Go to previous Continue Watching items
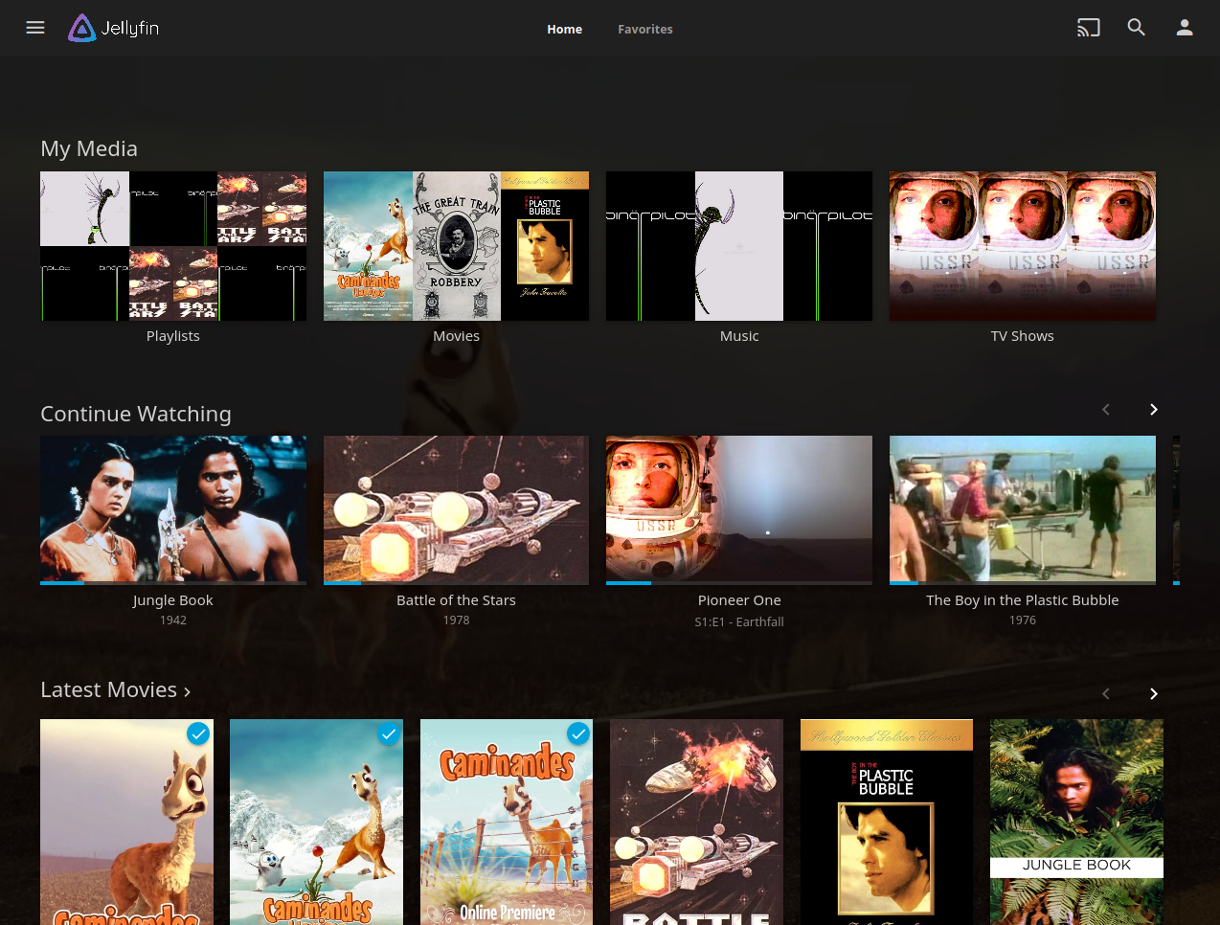Viewport: 1220px width, 925px height. coord(1106,410)
